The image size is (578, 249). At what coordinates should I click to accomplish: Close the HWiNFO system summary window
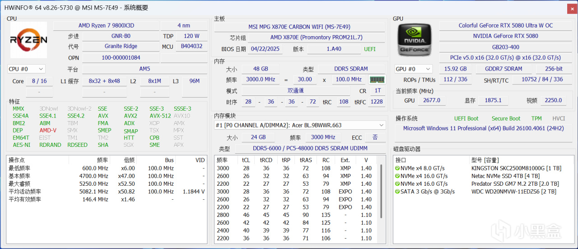(571, 8)
